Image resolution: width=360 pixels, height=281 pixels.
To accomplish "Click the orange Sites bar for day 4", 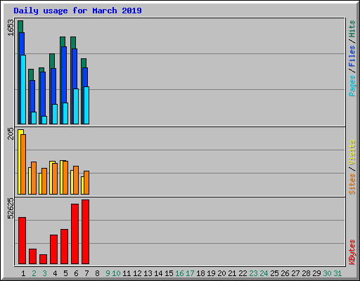I will 55,179.
